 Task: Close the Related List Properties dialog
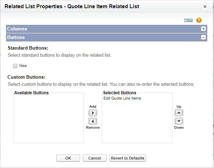205,6
